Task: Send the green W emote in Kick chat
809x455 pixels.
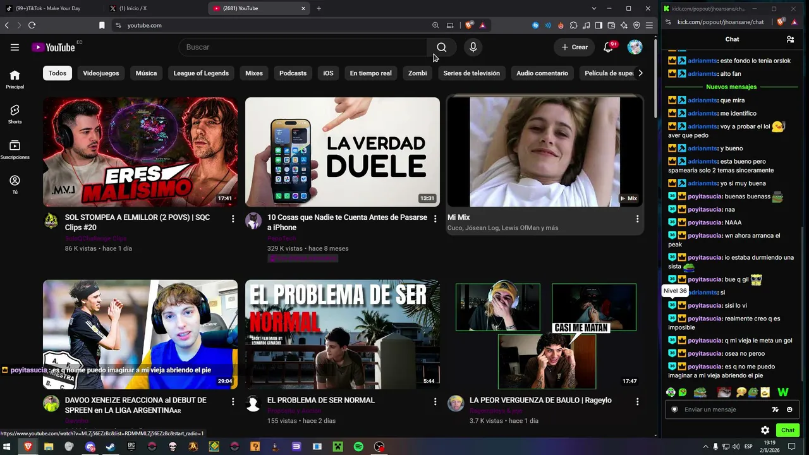Action: tap(783, 392)
